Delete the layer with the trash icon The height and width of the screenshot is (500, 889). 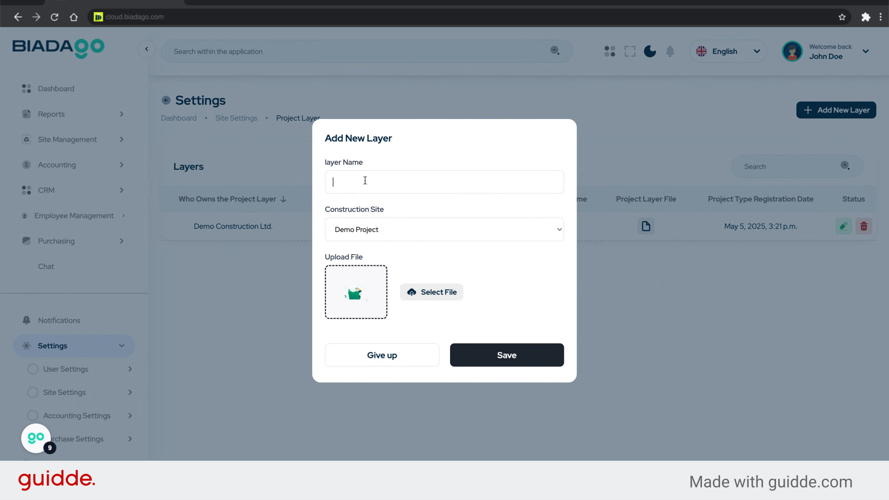click(x=864, y=226)
